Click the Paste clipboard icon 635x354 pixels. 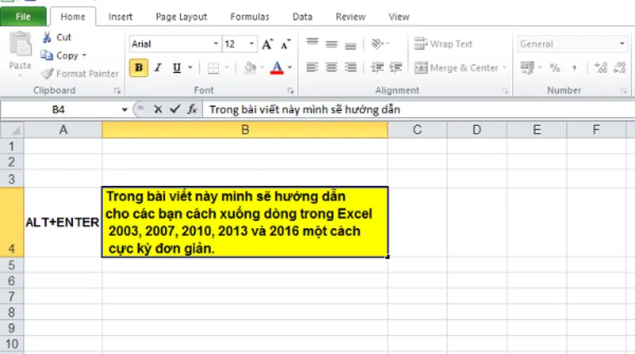click(21, 44)
